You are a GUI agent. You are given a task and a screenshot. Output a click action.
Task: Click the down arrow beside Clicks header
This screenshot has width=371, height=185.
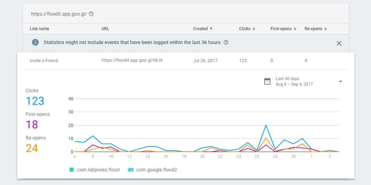tap(254, 29)
